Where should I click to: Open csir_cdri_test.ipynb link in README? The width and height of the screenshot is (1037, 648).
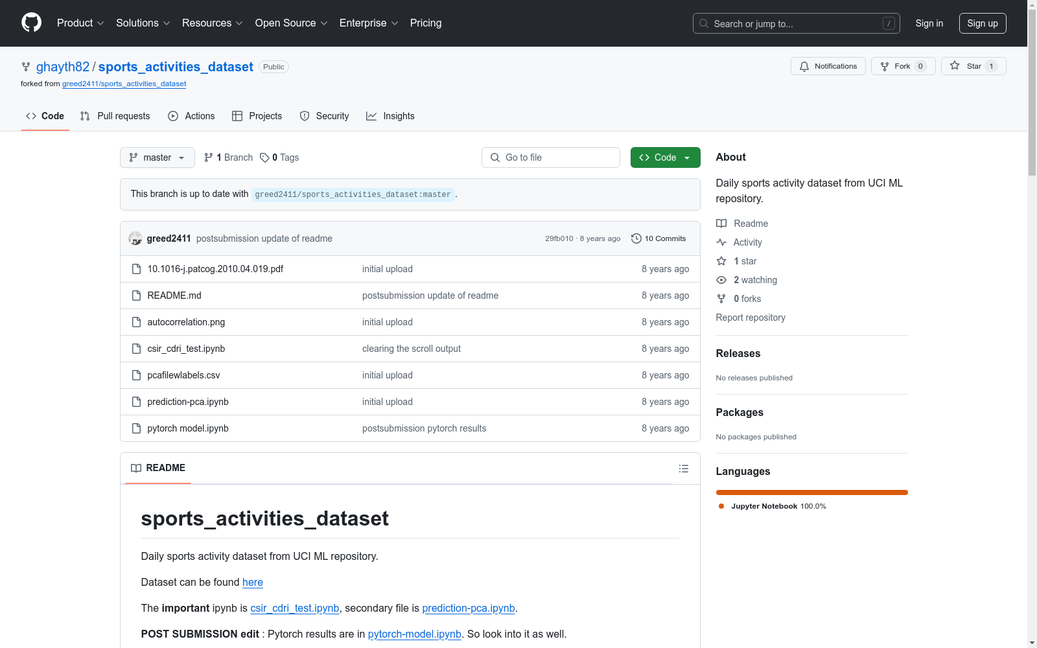(x=295, y=608)
